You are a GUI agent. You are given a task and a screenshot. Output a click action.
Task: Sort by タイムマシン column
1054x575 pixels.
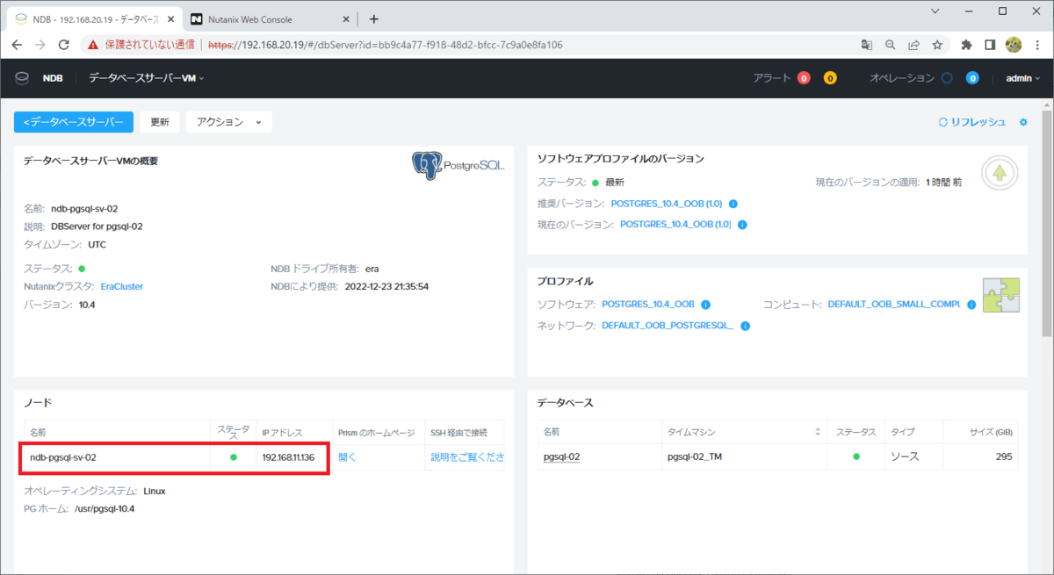pos(818,432)
